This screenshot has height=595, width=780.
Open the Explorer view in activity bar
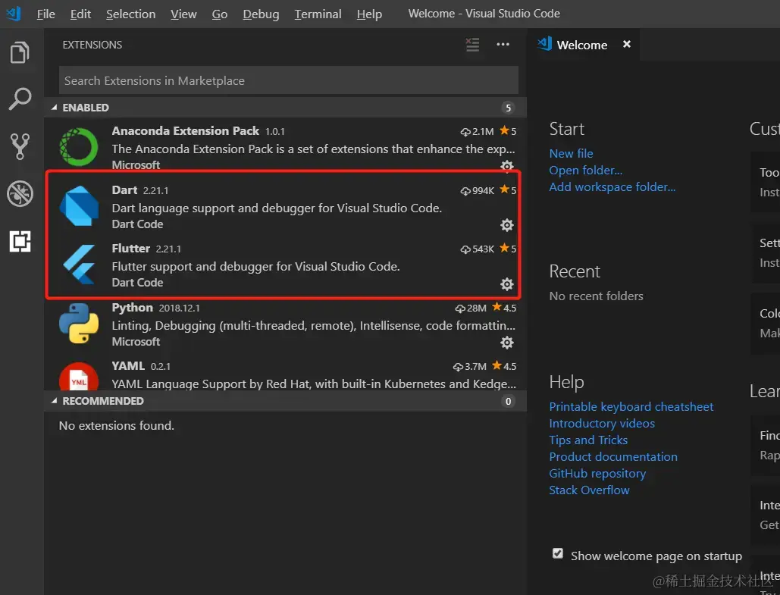pos(20,52)
